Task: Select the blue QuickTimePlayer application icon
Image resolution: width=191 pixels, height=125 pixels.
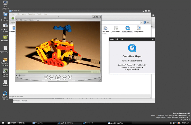Action: click(127, 29)
